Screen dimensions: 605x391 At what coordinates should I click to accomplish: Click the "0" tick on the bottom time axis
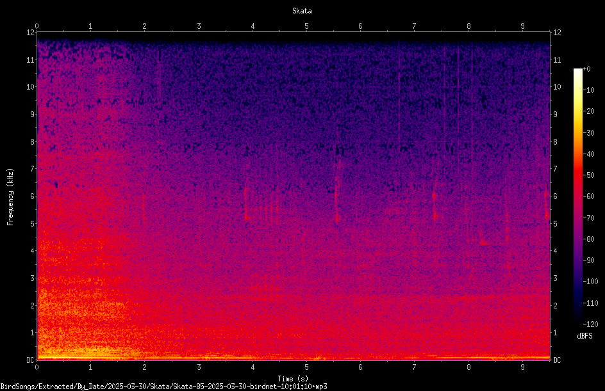coord(37,367)
